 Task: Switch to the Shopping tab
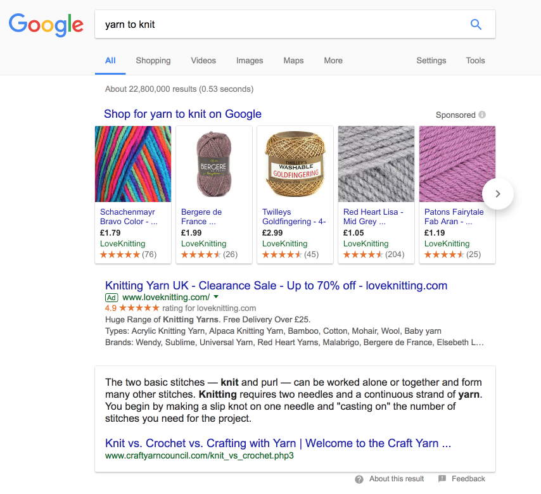(x=153, y=60)
